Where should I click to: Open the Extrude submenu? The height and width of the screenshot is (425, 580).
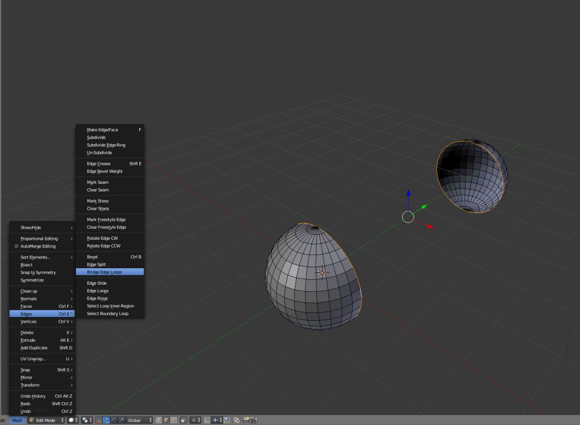coord(42,341)
